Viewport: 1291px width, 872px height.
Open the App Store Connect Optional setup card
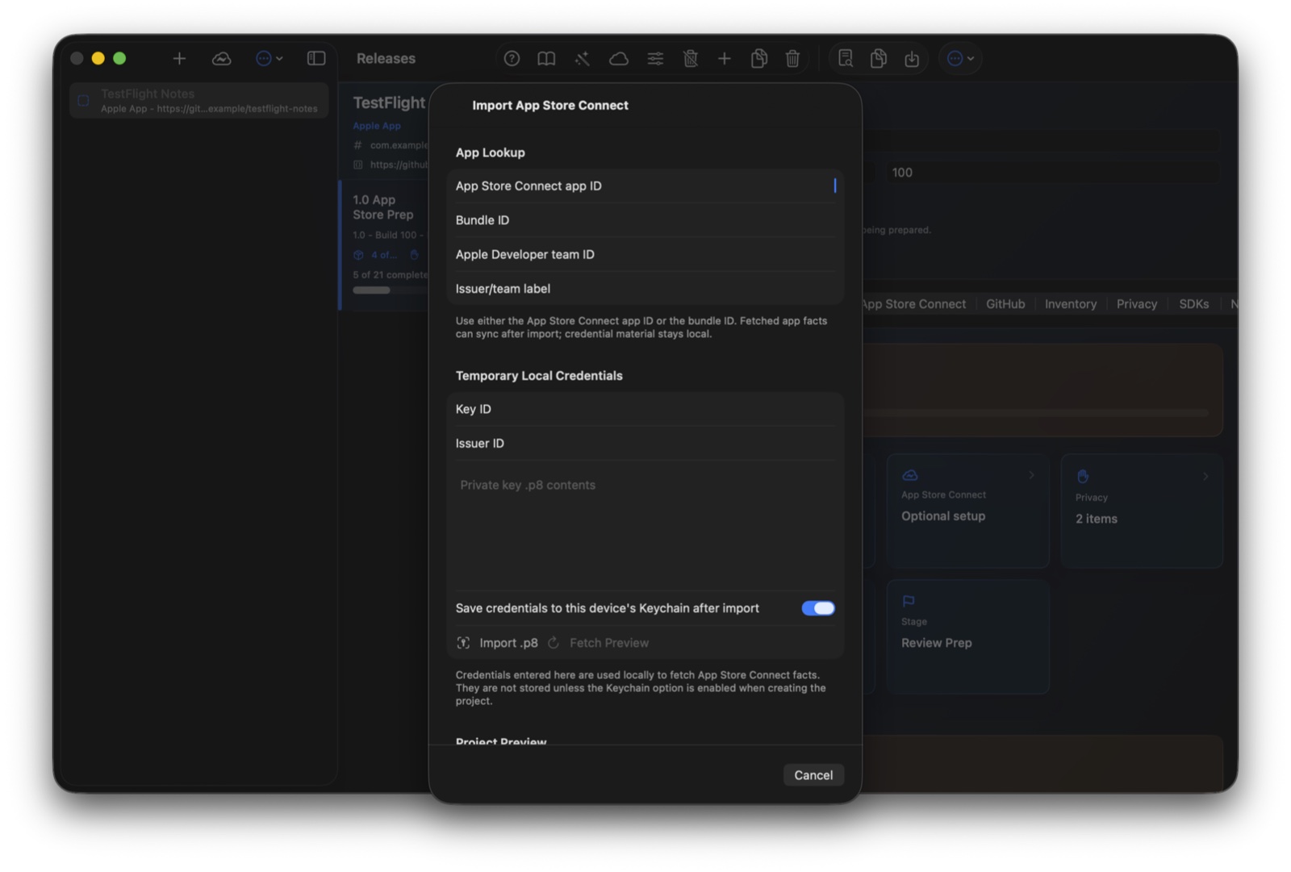(967, 511)
